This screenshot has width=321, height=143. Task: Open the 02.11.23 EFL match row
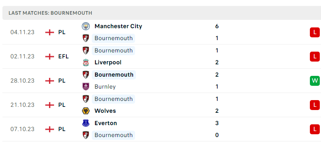160,56
